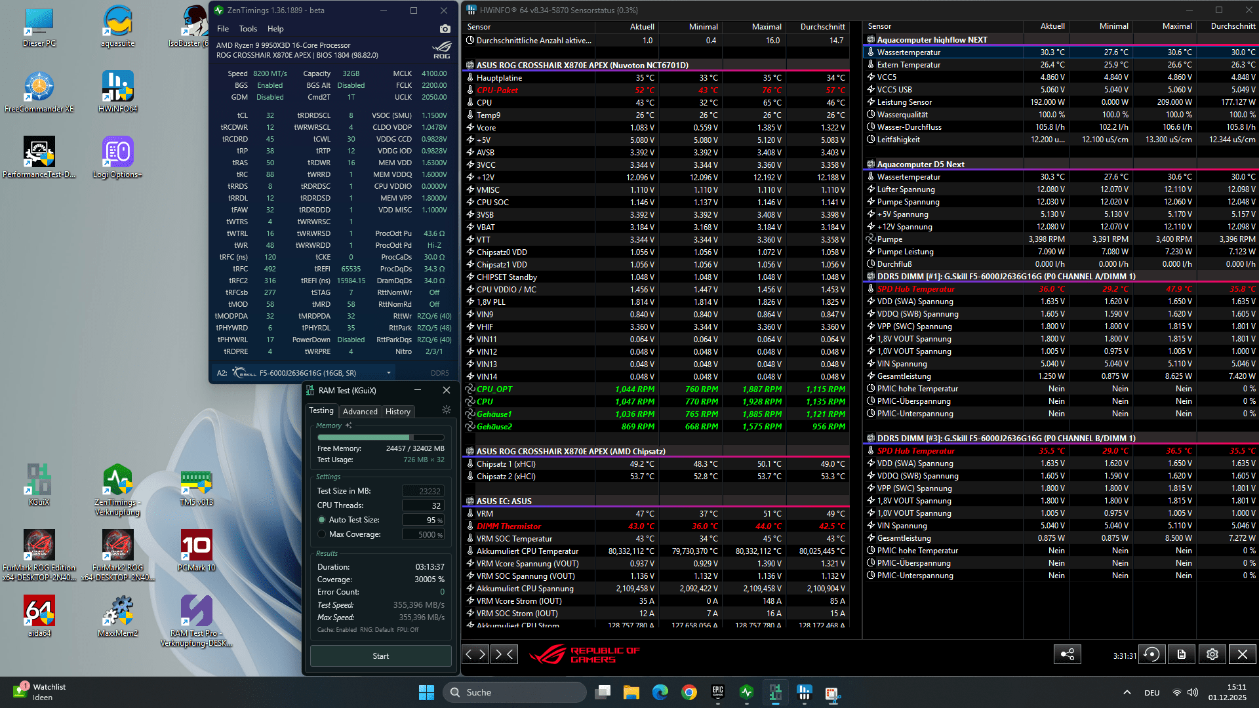
Task: Click the ZenTimings screenshot camera icon
Action: click(x=445, y=29)
